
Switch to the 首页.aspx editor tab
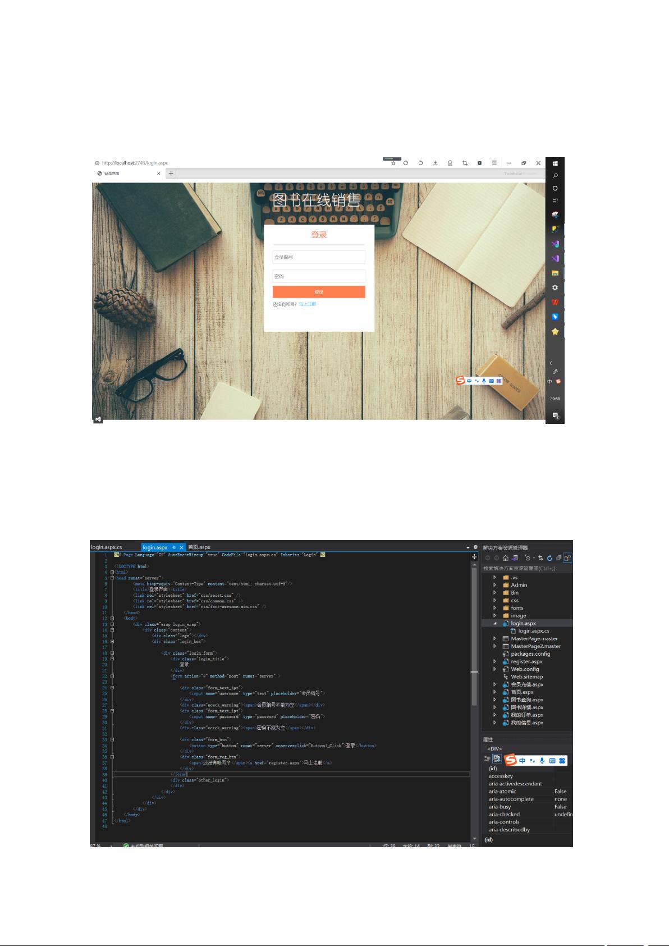tap(199, 547)
